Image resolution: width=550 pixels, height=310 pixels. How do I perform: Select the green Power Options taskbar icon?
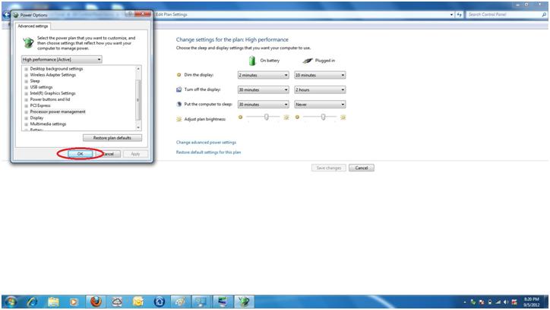click(244, 301)
